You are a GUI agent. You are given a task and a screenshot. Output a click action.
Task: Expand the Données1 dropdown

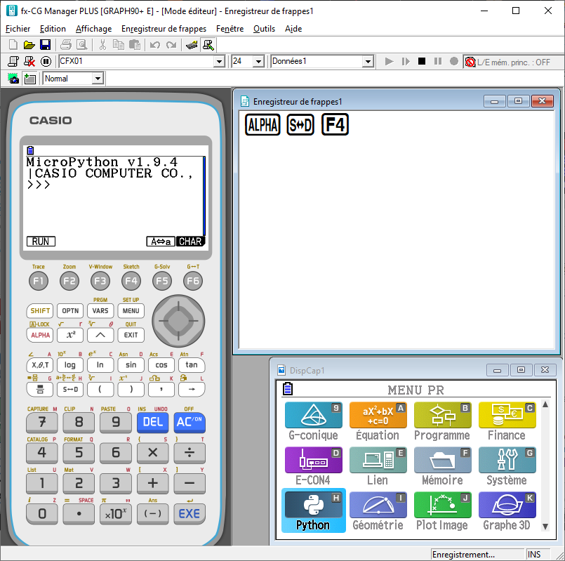[x=368, y=62]
